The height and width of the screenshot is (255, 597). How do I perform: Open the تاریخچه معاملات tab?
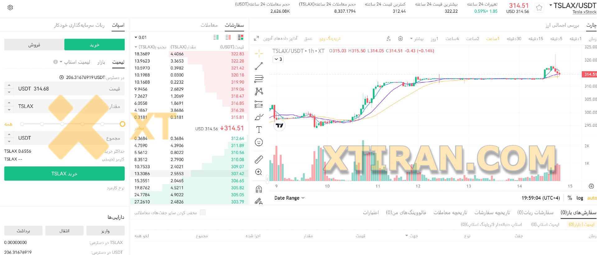(x=450, y=212)
